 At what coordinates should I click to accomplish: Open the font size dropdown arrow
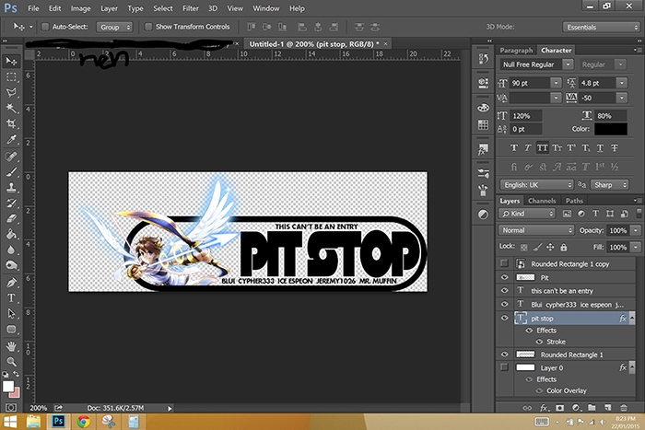tap(557, 83)
